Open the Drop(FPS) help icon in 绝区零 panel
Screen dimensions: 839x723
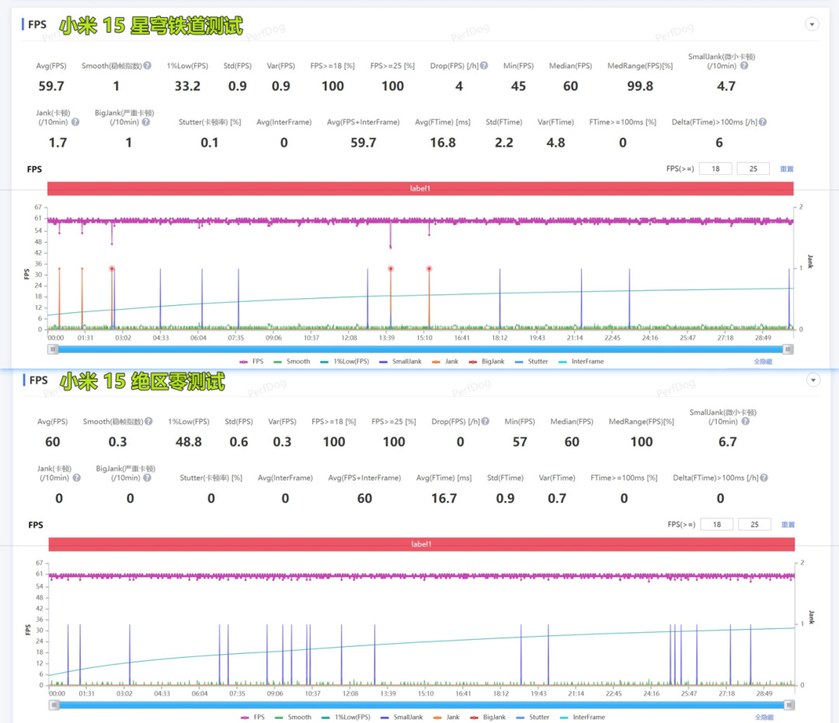point(486,422)
